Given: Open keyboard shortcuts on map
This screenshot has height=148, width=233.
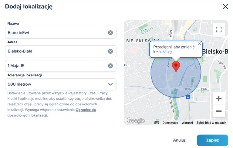Looking at the screenshot, I should pyautogui.click(x=157, y=123).
